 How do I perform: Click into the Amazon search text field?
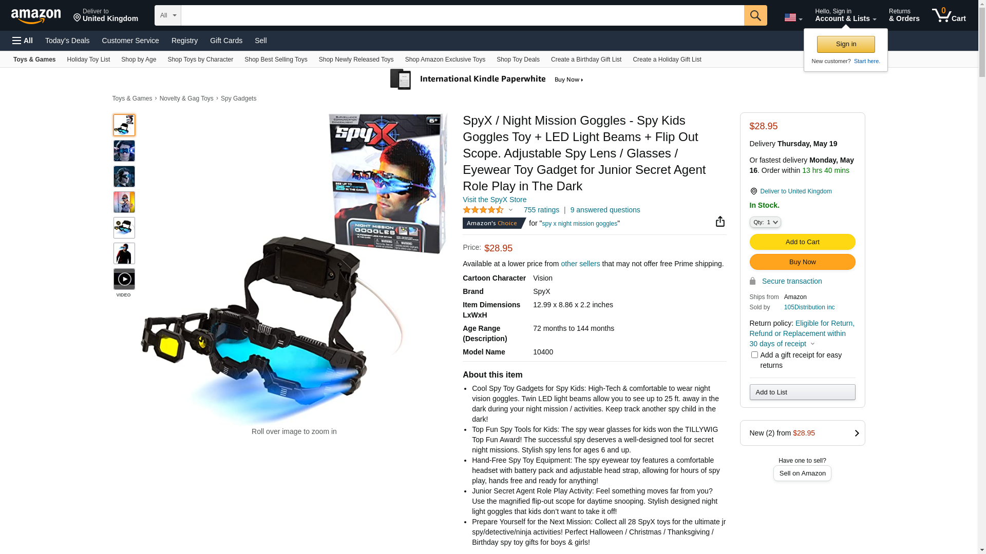pyautogui.click(x=462, y=15)
